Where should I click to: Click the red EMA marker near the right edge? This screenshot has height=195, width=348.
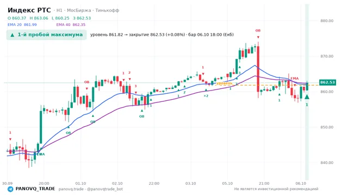point(295,79)
